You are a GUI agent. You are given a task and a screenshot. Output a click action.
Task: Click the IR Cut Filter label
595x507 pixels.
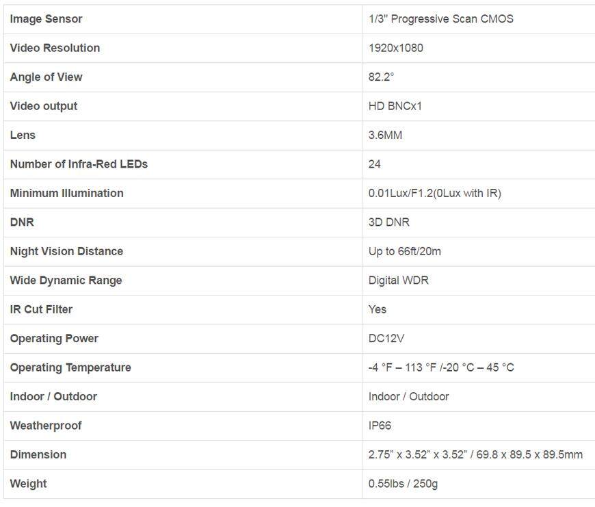pos(41,309)
